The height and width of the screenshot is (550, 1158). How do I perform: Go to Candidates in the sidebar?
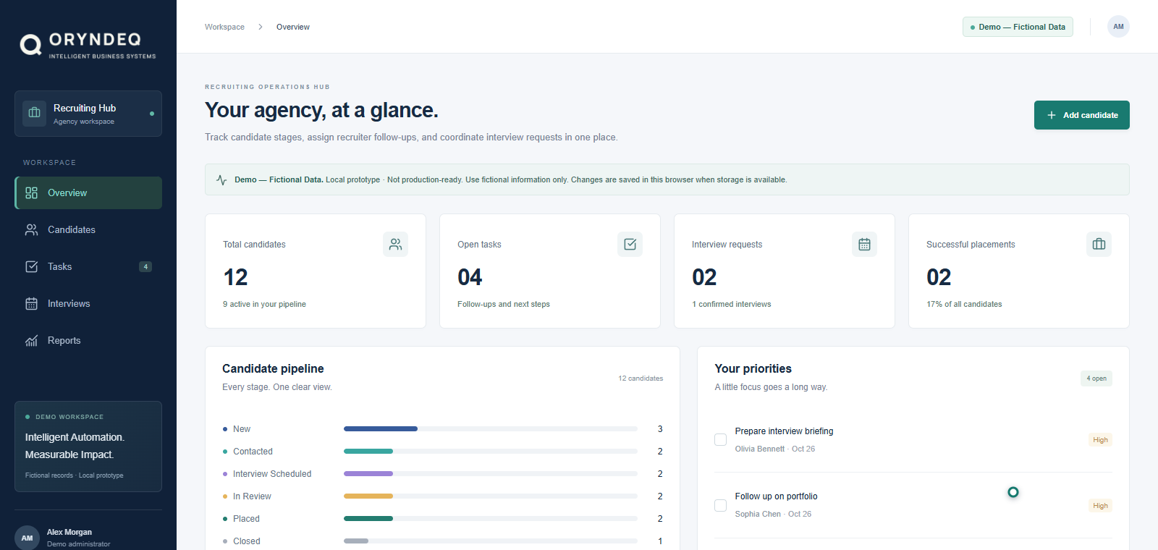coord(88,230)
